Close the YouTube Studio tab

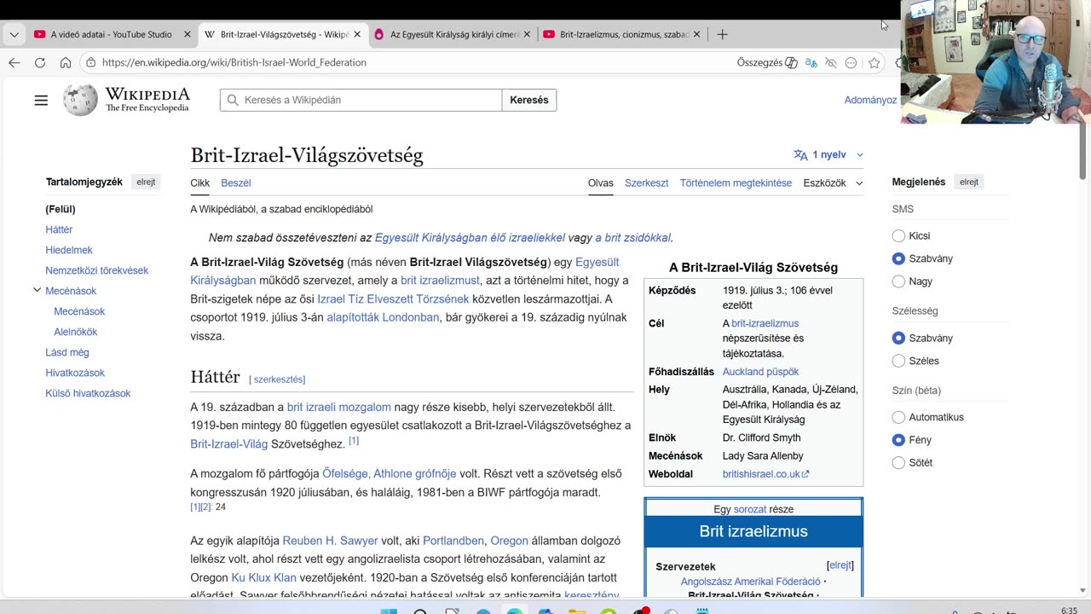(x=188, y=34)
